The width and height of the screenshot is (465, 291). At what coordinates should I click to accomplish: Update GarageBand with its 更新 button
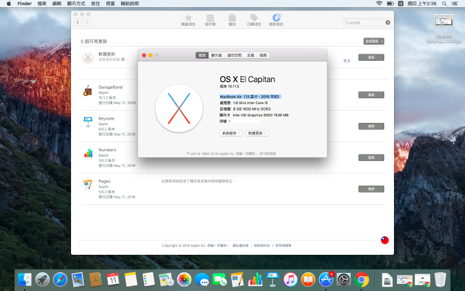(371, 94)
